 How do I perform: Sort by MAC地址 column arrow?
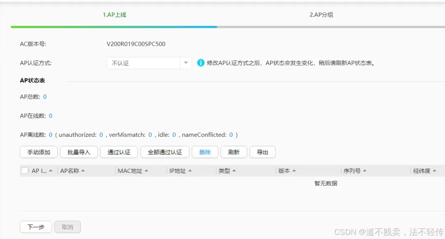tap(146, 171)
